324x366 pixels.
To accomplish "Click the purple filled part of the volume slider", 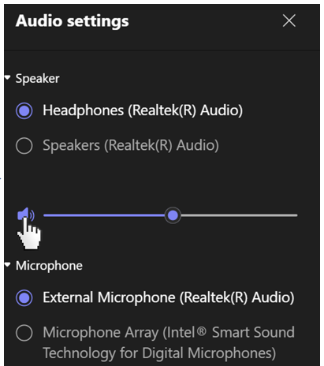I will [x=104, y=215].
